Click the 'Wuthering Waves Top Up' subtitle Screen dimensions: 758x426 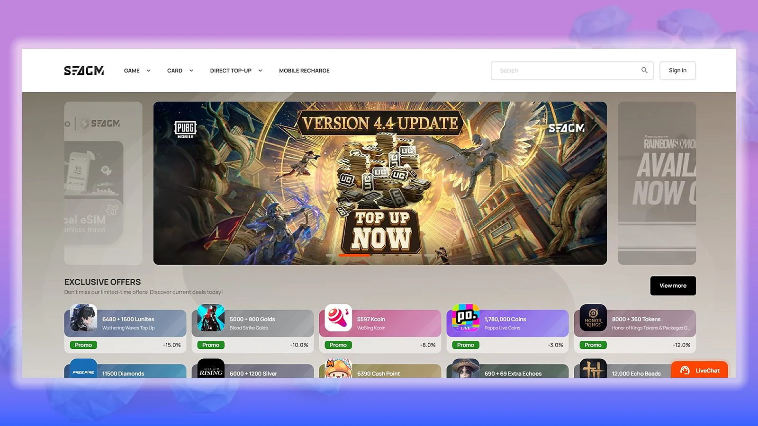pyautogui.click(x=128, y=328)
